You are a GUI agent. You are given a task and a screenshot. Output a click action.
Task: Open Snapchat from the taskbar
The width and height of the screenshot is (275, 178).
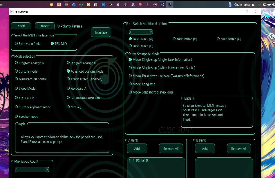(x=88, y=5)
